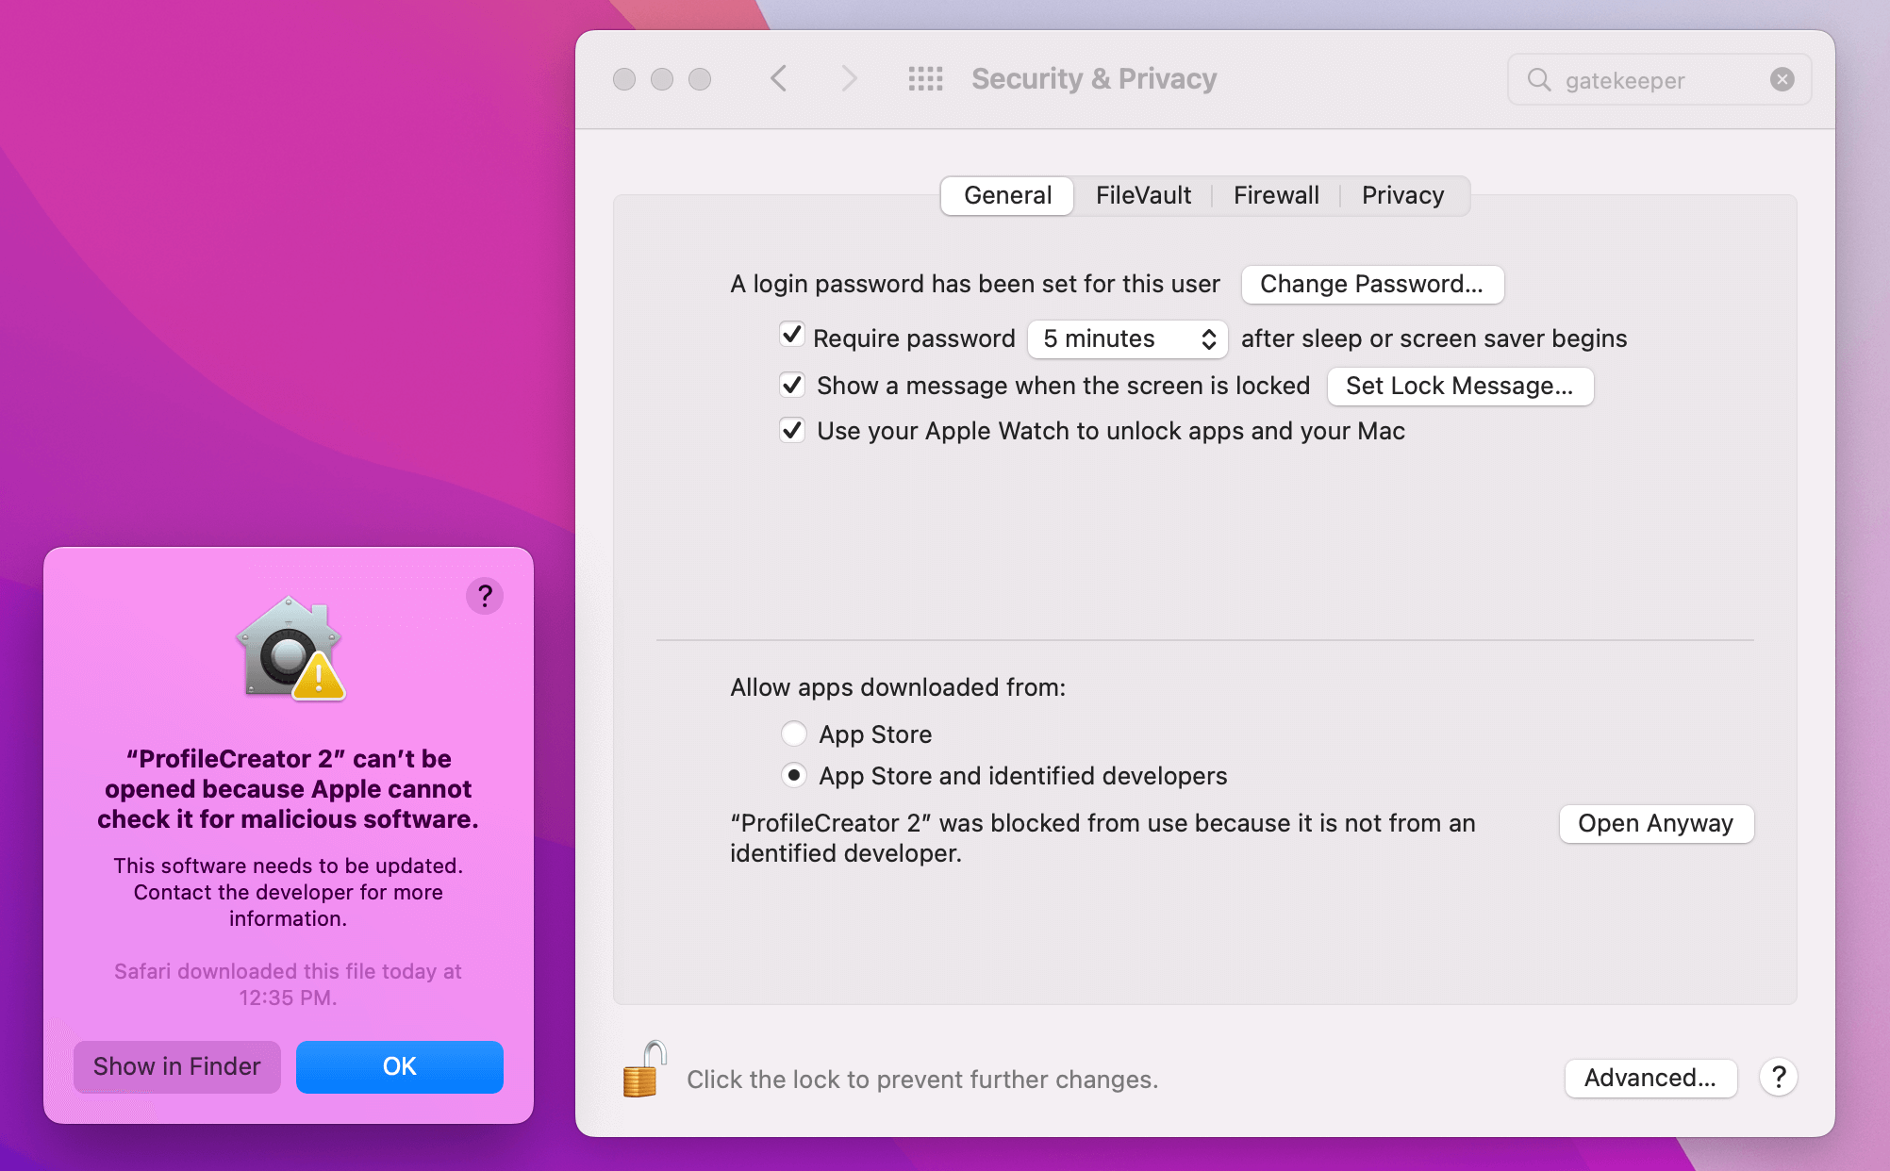Open the Firewall tab
This screenshot has width=1890, height=1171.
(x=1275, y=195)
